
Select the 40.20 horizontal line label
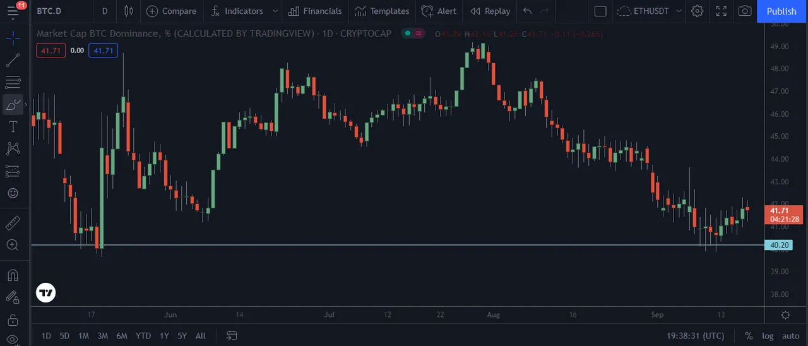click(778, 245)
